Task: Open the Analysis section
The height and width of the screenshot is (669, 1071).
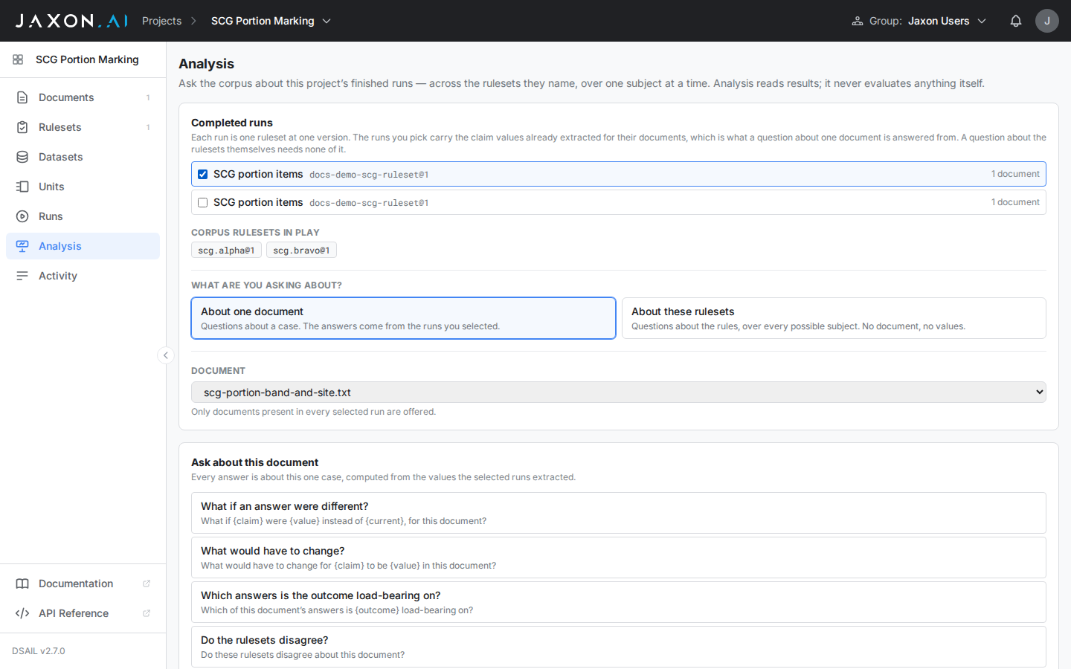Action: click(x=83, y=246)
